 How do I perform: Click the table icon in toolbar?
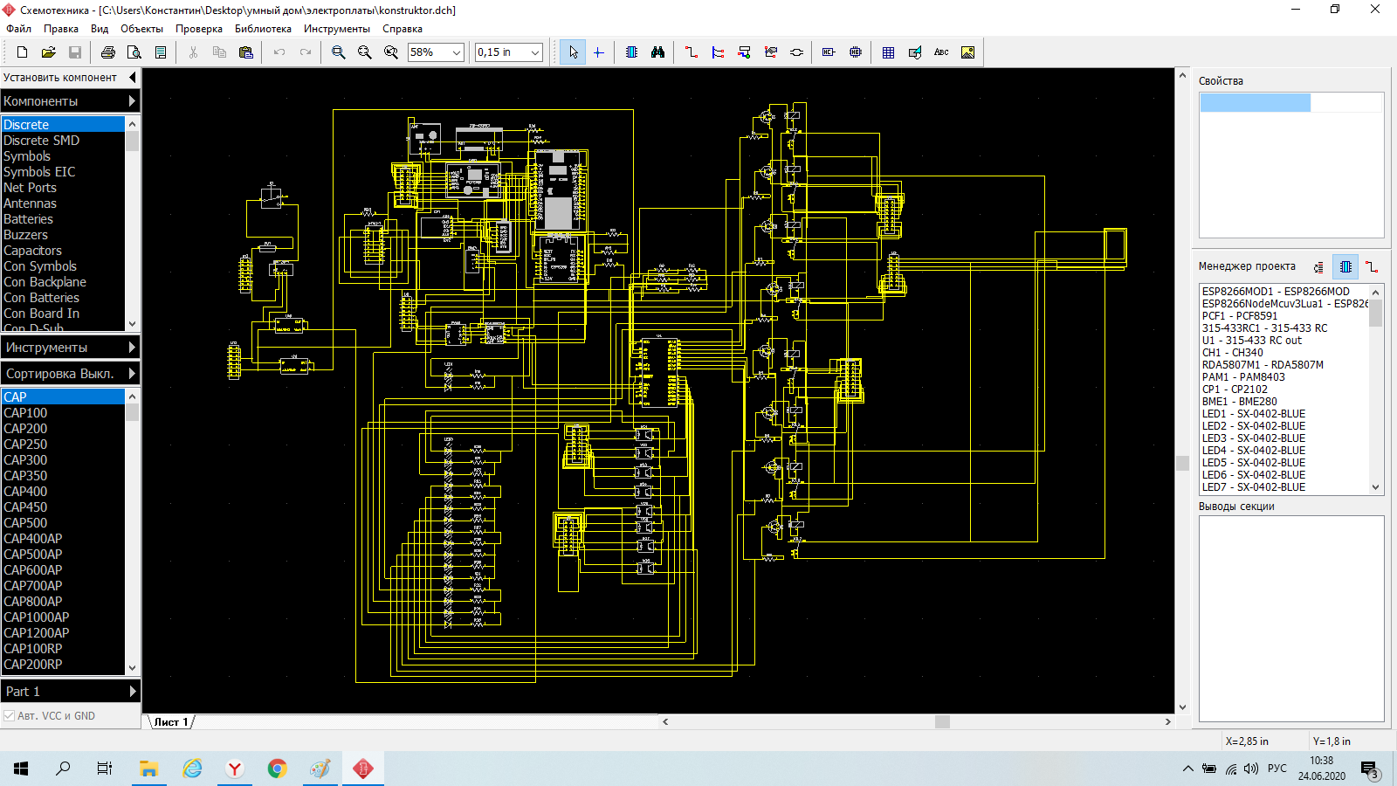point(888,52)
